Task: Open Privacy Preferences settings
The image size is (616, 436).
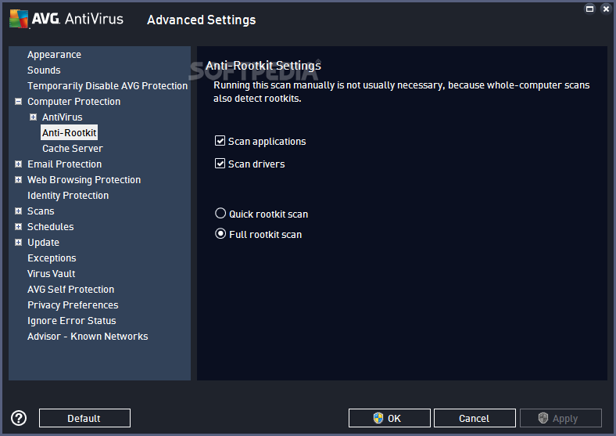Action: 73,305
